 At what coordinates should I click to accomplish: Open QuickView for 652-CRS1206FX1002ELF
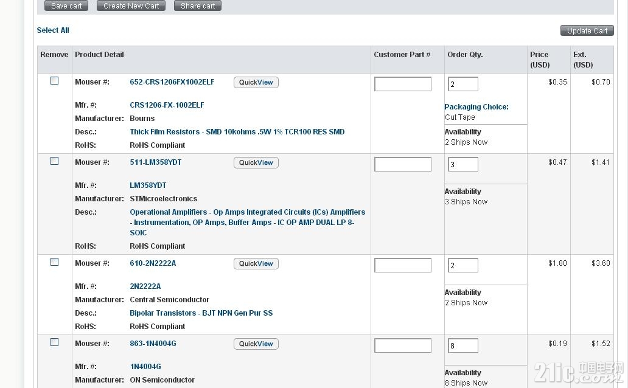coord(256,83)
